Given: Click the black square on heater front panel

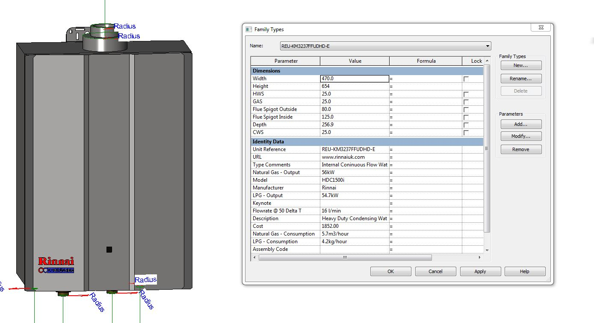Looking at the screenshot, I should click(109, 249).
